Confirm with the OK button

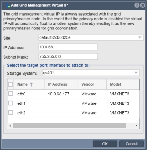click(x=105, y=144)
